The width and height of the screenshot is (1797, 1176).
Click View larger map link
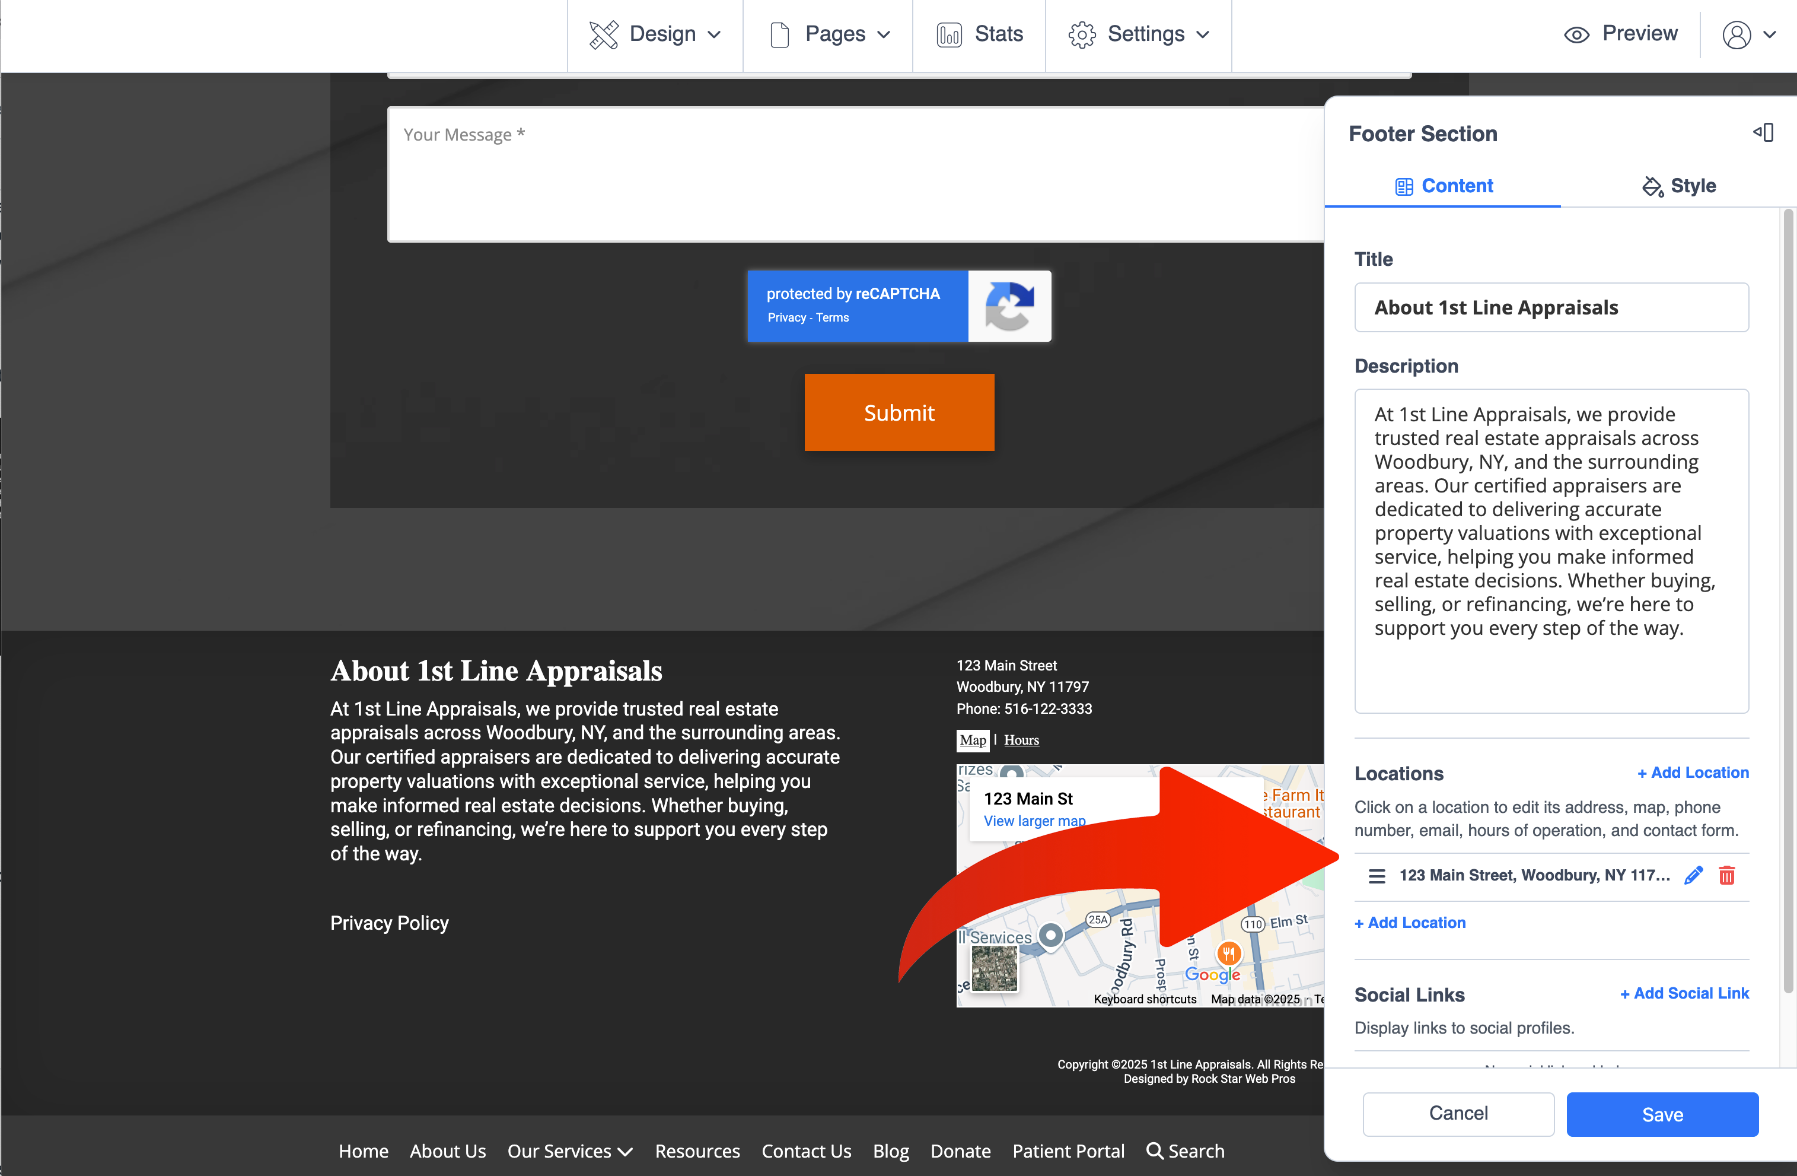(1034, 821)
